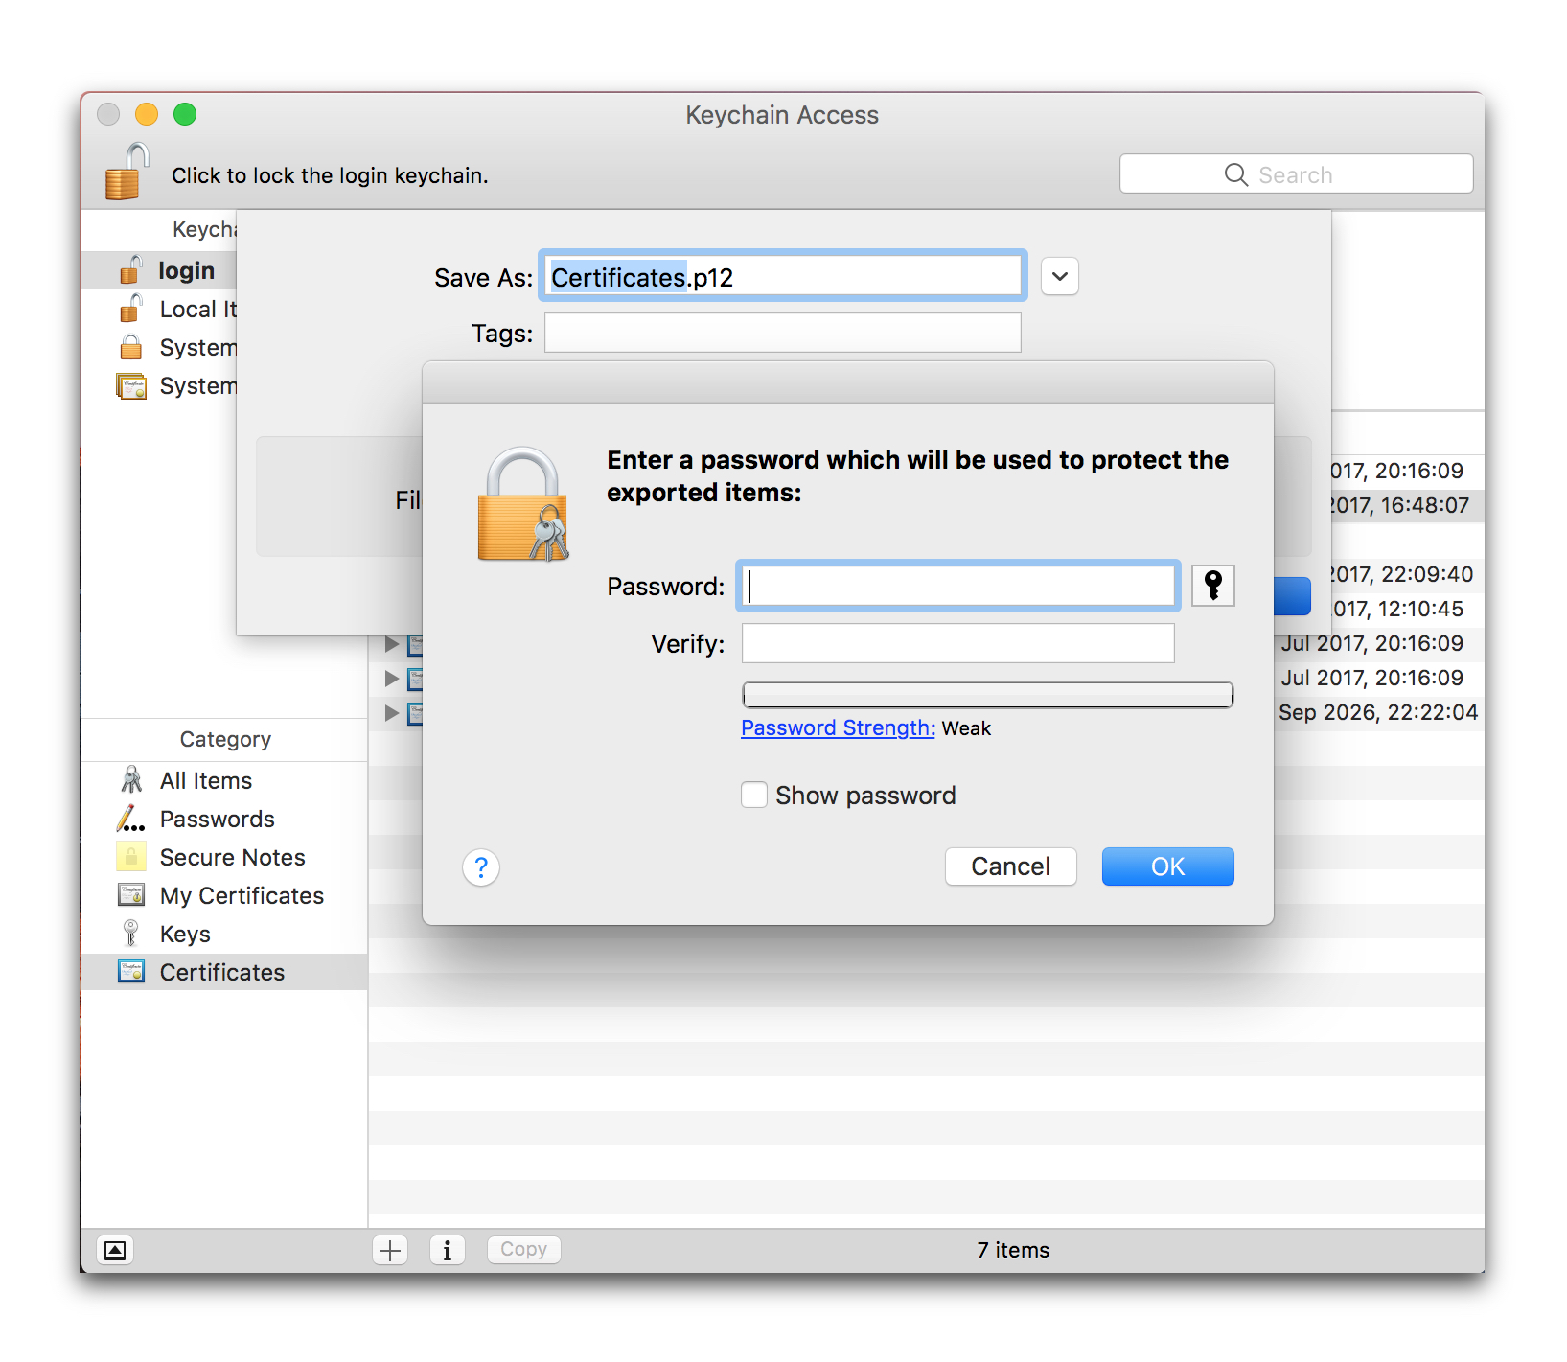
Task: Select the Keys category
Action: tap(185, 935)
